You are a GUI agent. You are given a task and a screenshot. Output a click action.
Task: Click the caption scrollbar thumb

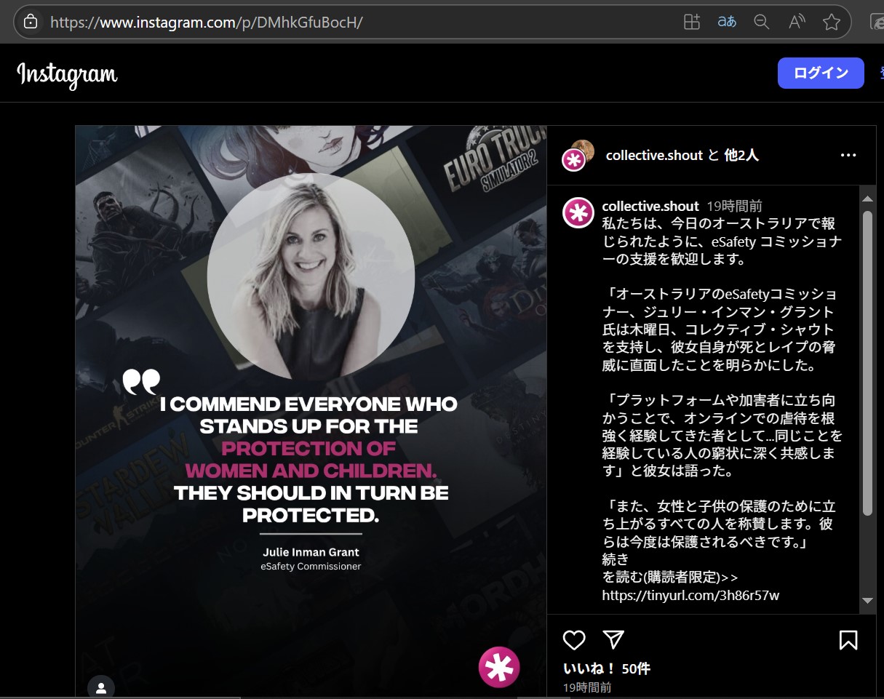pos(867,364)
